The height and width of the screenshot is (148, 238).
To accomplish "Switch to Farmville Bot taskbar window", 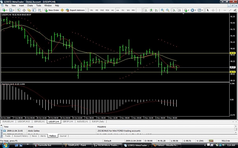I will (47, 145).
